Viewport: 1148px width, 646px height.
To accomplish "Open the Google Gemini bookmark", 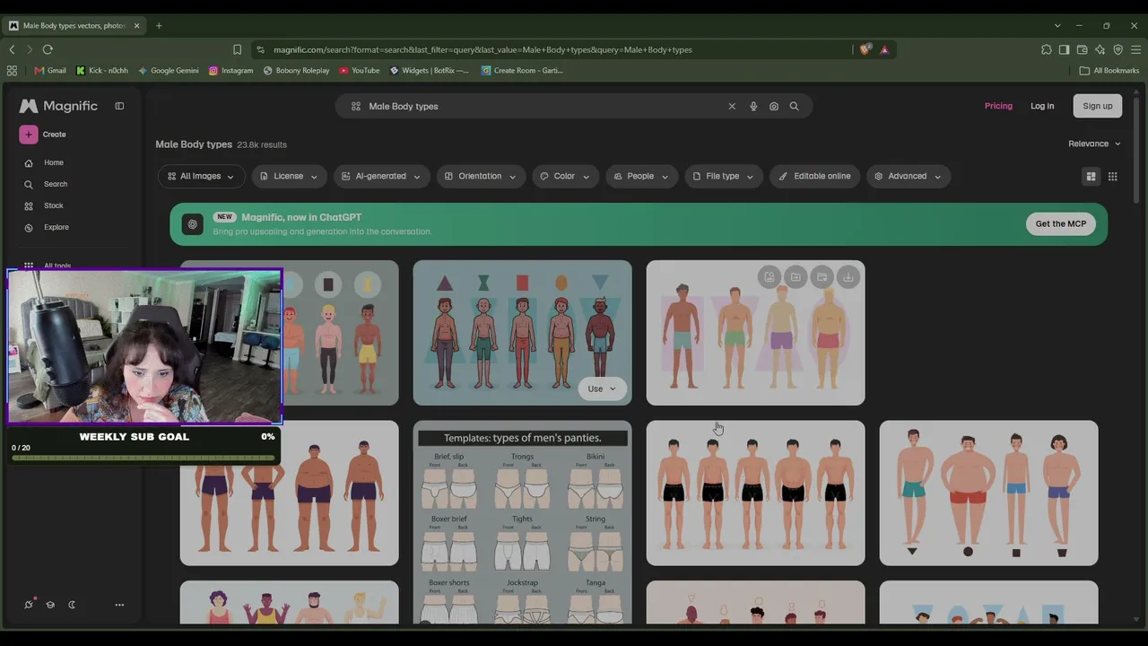I will (168, 70).
